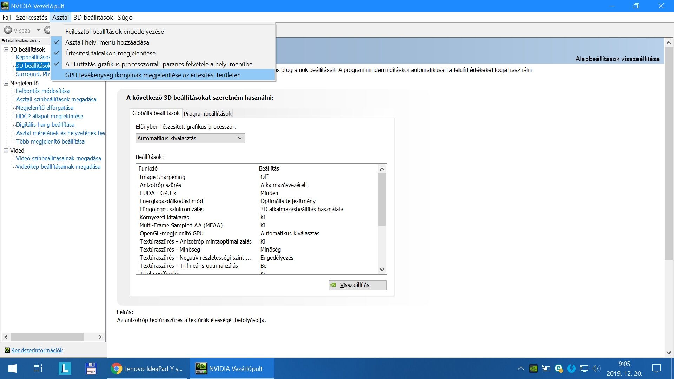Select the Image Sharpening row
This screenshot has width=674, height=379.
(257, 177)
